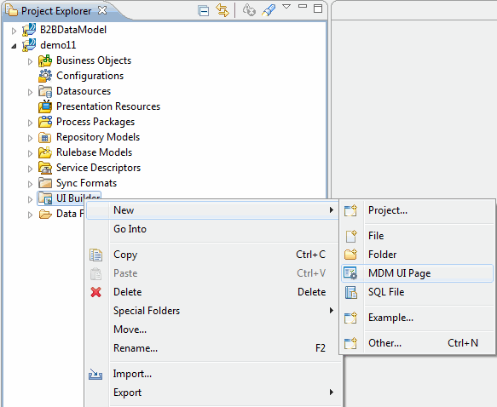Click the Delete red X icon
497x407 pixels.
coord(95,292)
